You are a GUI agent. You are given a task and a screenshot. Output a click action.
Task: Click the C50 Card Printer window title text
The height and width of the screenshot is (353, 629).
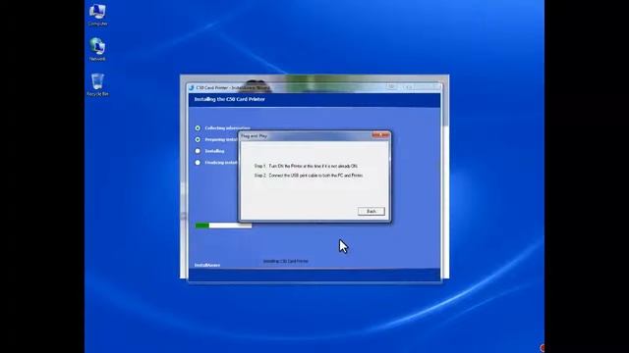pyautogui.click(x=233, y=87)
